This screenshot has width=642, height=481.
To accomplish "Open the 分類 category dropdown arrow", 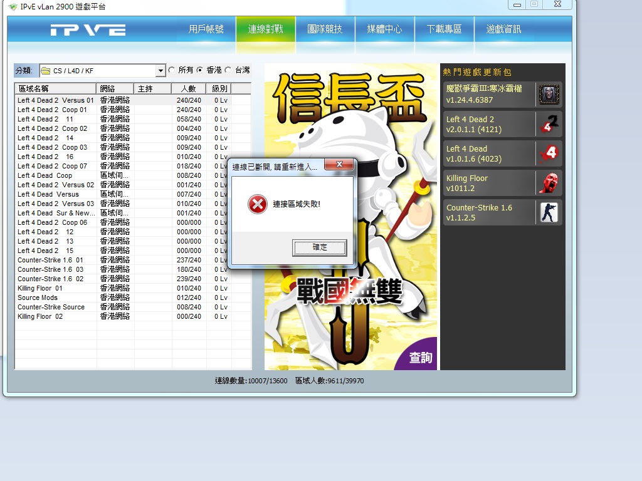I will click(160, 71).
